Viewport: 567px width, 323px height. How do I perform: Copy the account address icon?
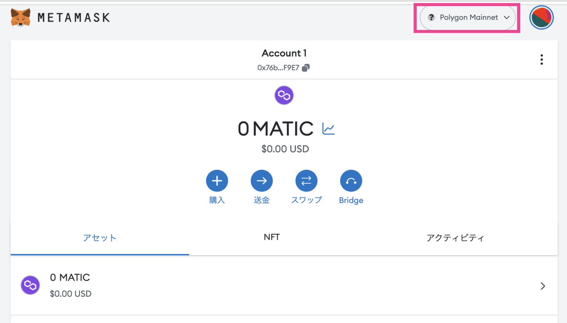coord(306,68)
